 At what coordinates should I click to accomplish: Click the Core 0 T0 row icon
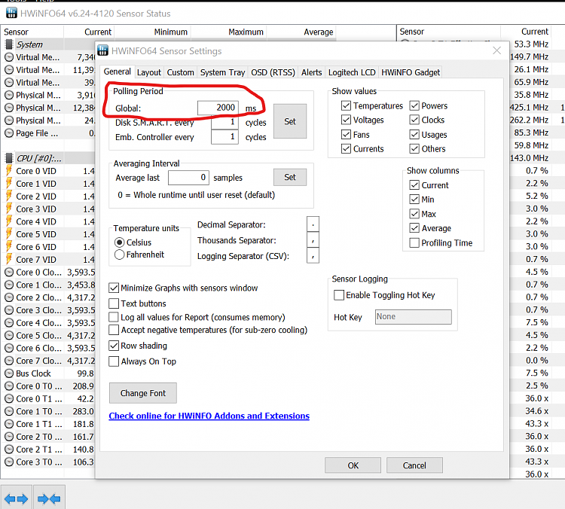(9, 386)
